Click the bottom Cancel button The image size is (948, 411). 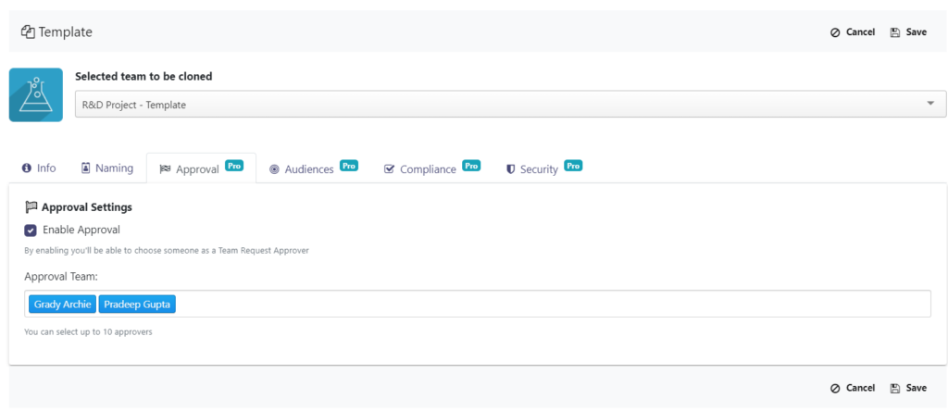[853, 388]
